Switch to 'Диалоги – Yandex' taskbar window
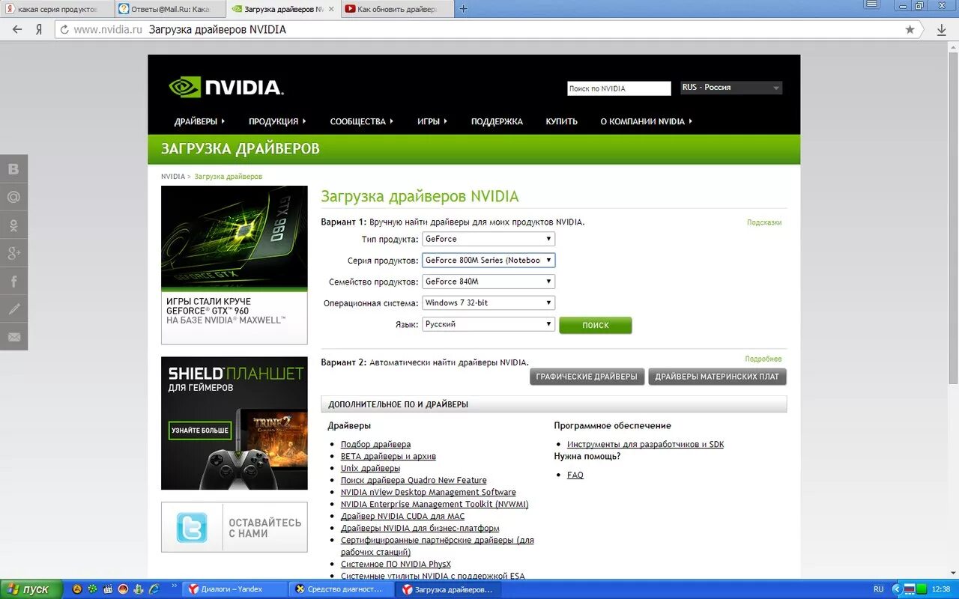The height and width of the screenshot is (599, 959). coord(235,589)
